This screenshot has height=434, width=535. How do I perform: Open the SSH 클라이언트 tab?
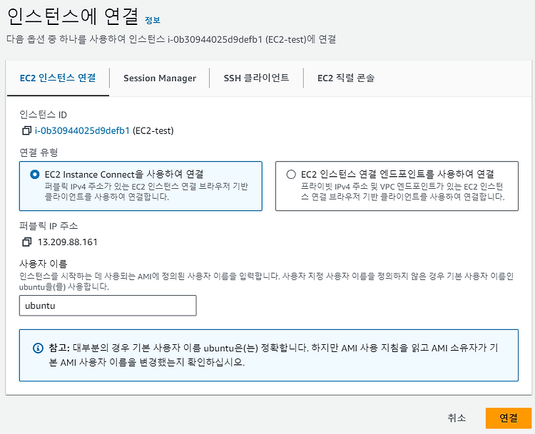coord(256,78)
